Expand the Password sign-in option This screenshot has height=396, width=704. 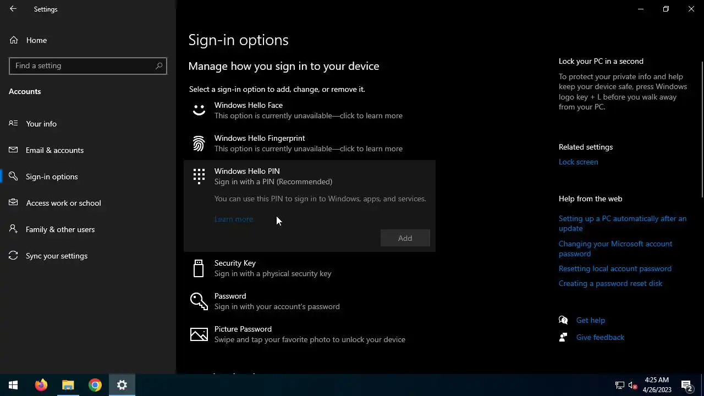tap(310, 301)
